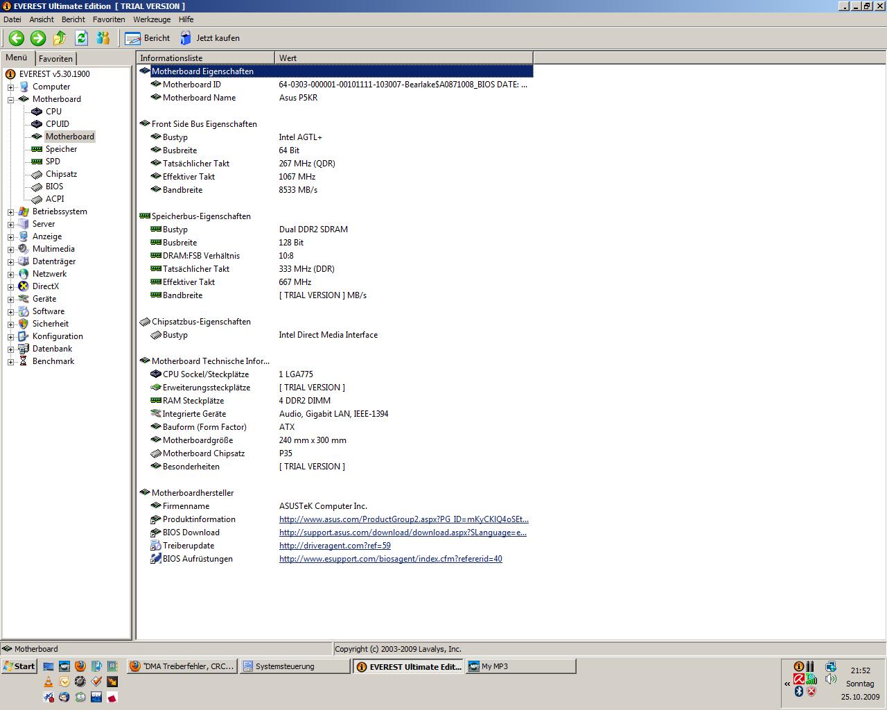The width and height of the screenshot is (887, 710).
Task: Click the Windows Start button
Action: click(x=19, y=666)
